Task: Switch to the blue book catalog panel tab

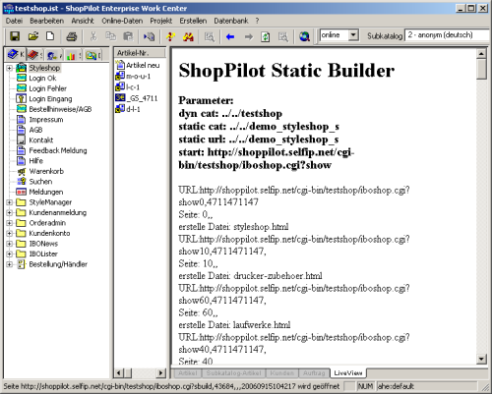Action: 15,54
